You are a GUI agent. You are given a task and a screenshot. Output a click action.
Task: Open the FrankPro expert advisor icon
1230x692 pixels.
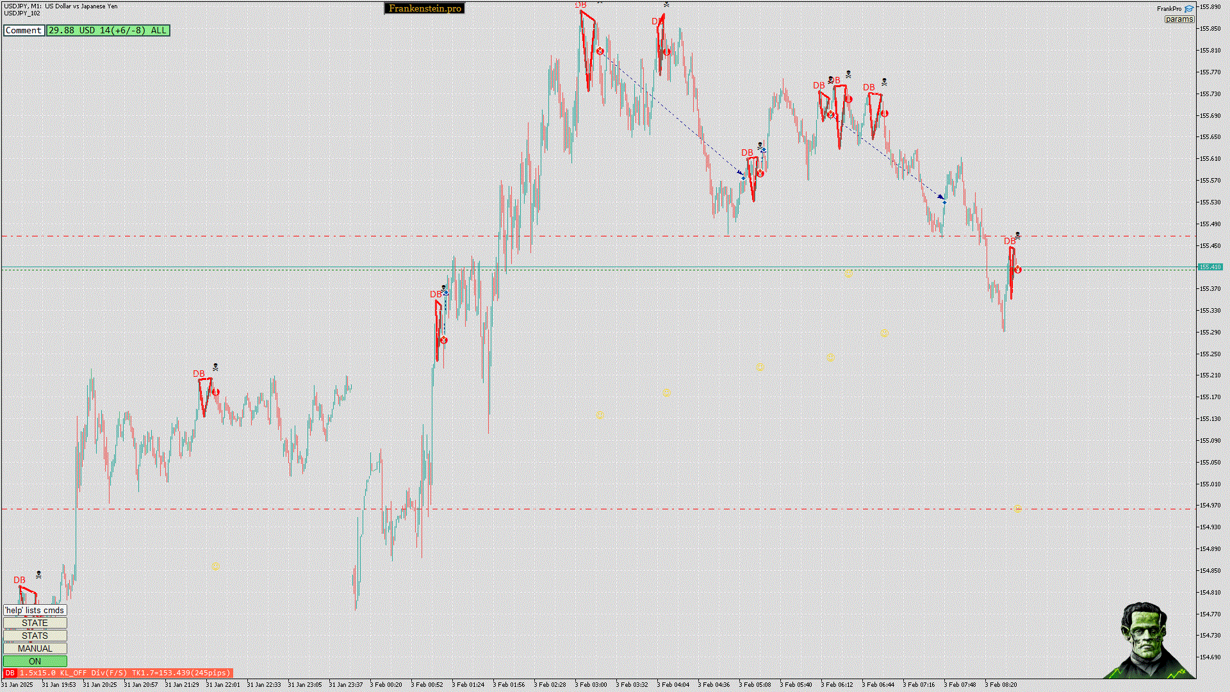point(1189,9)
